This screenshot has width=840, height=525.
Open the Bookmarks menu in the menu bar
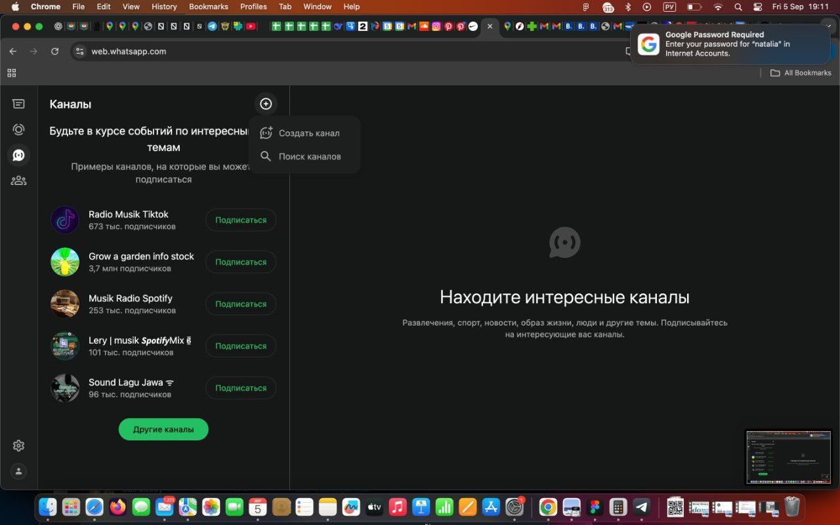click(208, 7)
